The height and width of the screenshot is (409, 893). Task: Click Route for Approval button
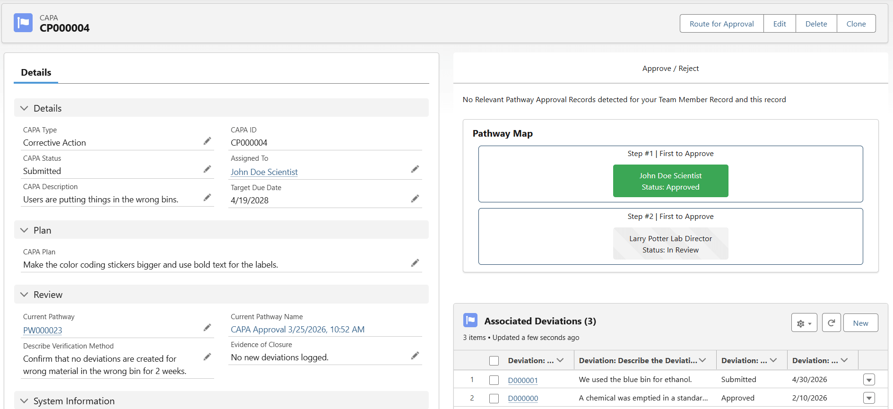721,24
